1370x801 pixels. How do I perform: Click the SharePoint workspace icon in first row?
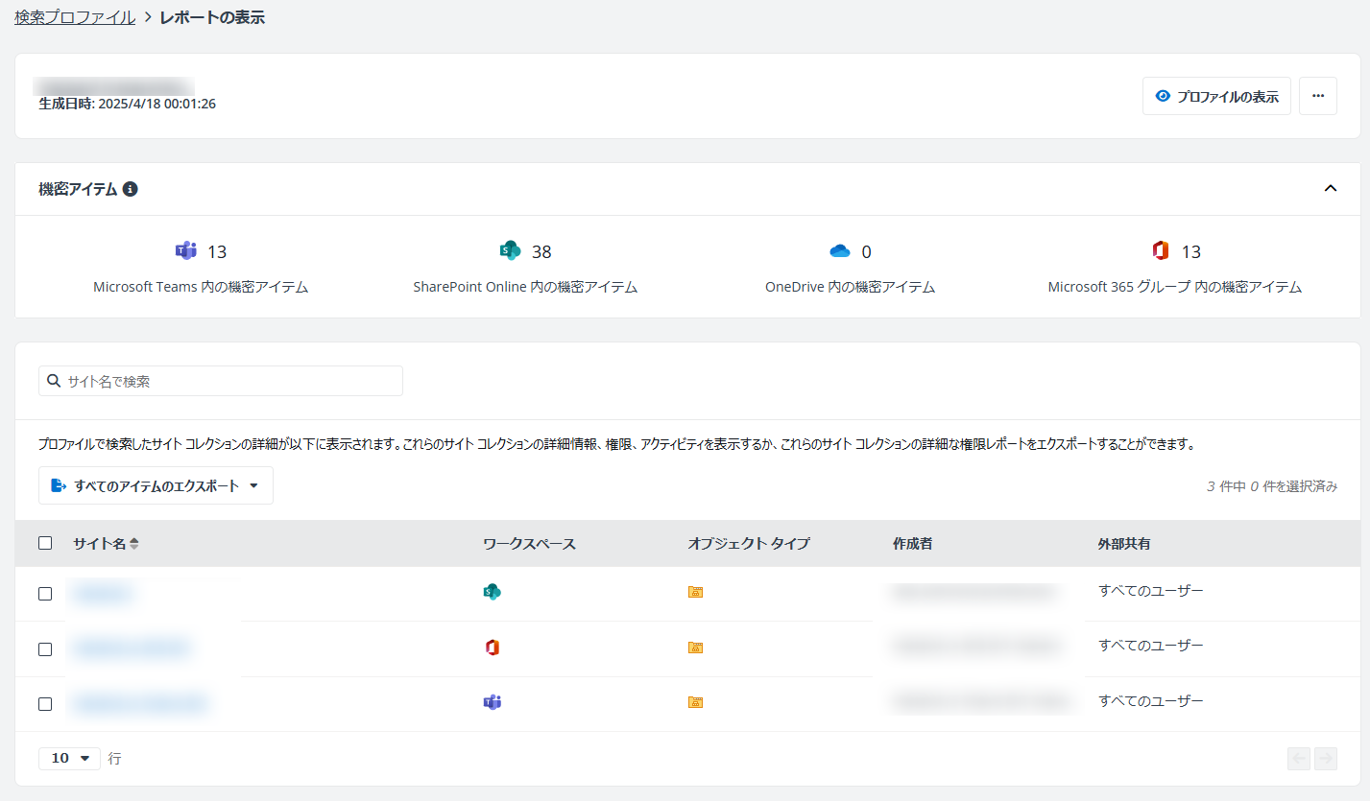(x=493, y=593)
